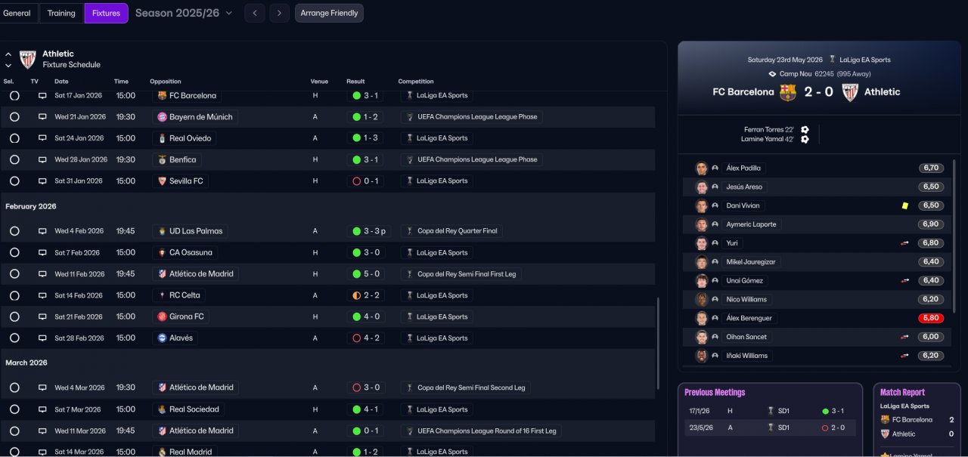Click Álex Padilla player portrait
Viewport: 968px width, 457px height.
point(701,168)
